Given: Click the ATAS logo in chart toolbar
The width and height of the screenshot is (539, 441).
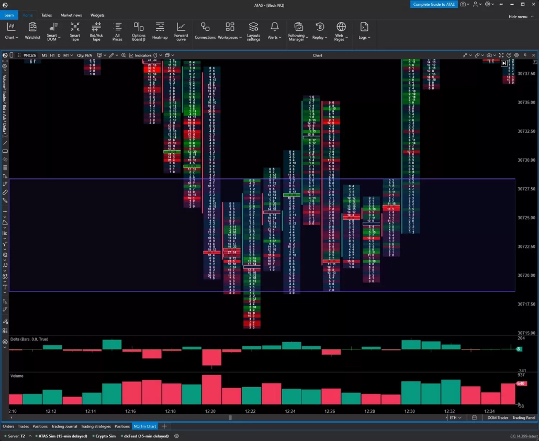Looking at the screenshot, I should click(x=5, y=55).
